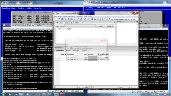Viewport: 171px width, 96px height.
Task: Click '2 rows.' in the status bar
Action: 121,87
